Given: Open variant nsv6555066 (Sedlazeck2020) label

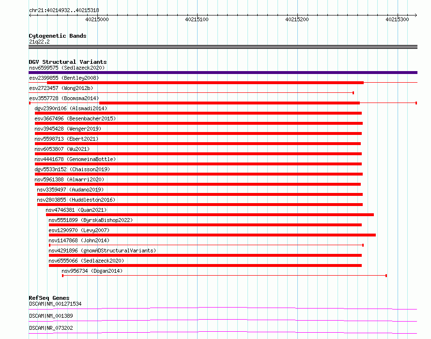Looking at the screenshot, I should click(x=86, y=261).
